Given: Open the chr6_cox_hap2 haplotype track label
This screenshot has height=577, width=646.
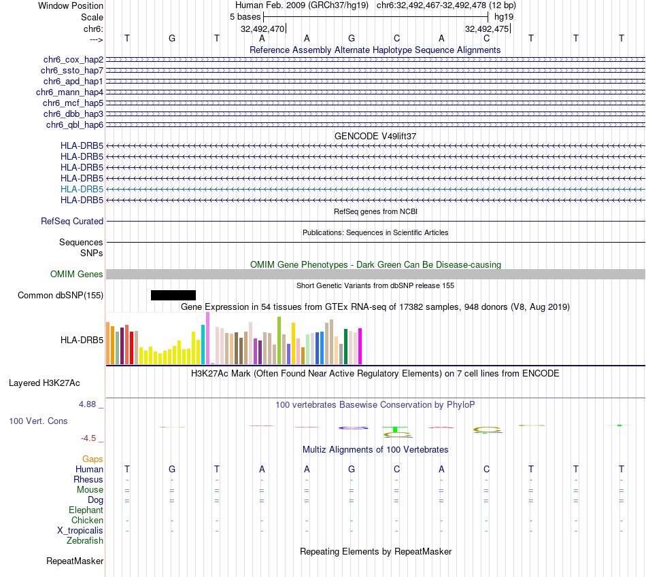Looking at the screenshot, I should click(x=73, y=60).
